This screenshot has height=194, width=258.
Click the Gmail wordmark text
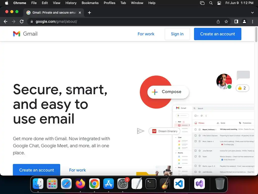tap(30, 34)
